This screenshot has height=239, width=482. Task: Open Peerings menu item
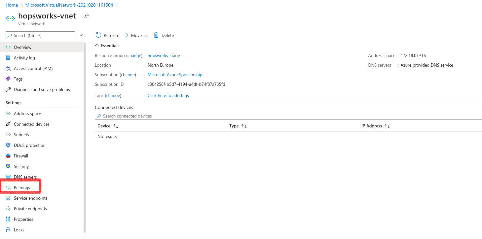(x=41, y=188)
